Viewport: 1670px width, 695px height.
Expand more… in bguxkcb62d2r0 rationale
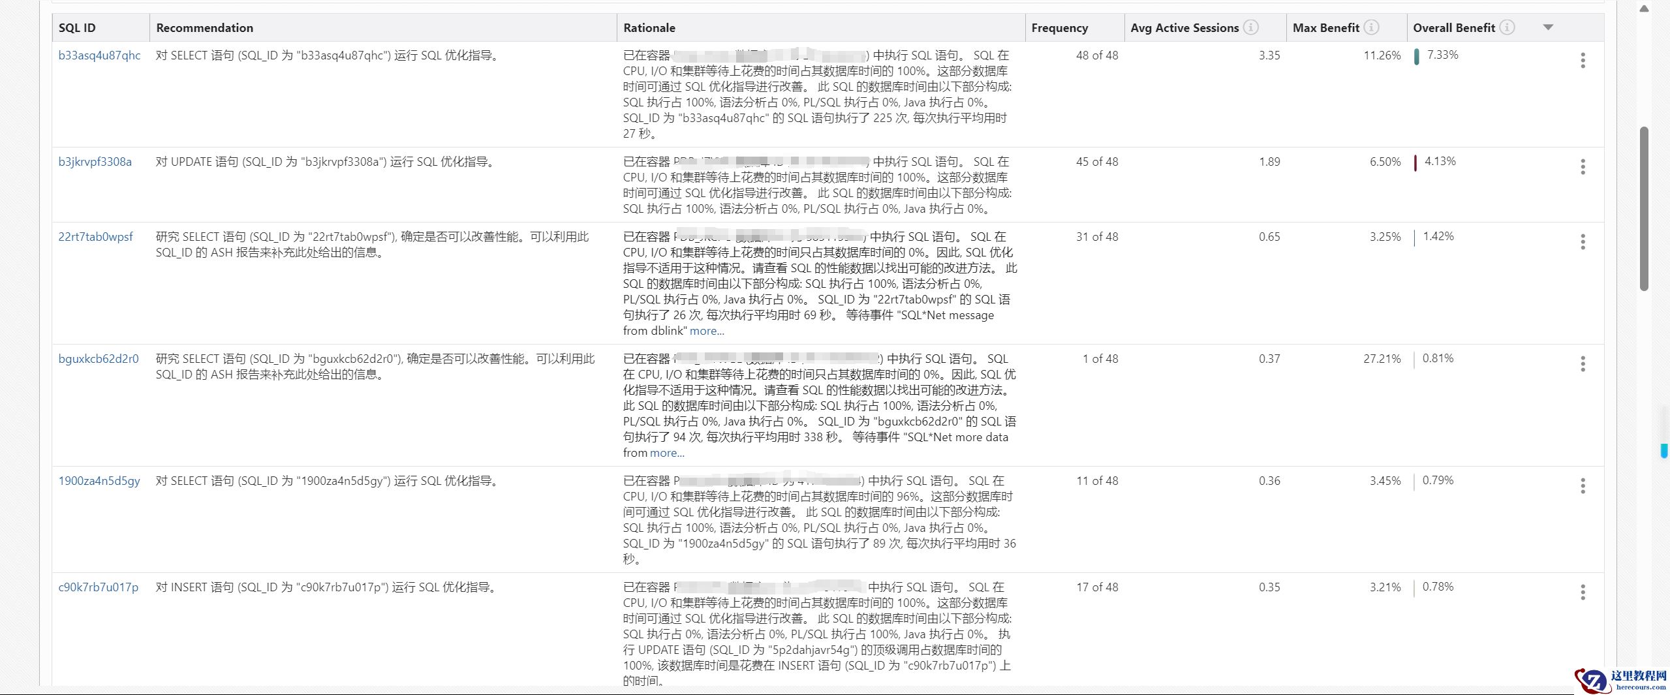pos(667,453)
